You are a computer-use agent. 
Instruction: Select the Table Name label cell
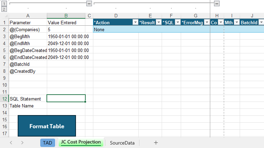28,106
